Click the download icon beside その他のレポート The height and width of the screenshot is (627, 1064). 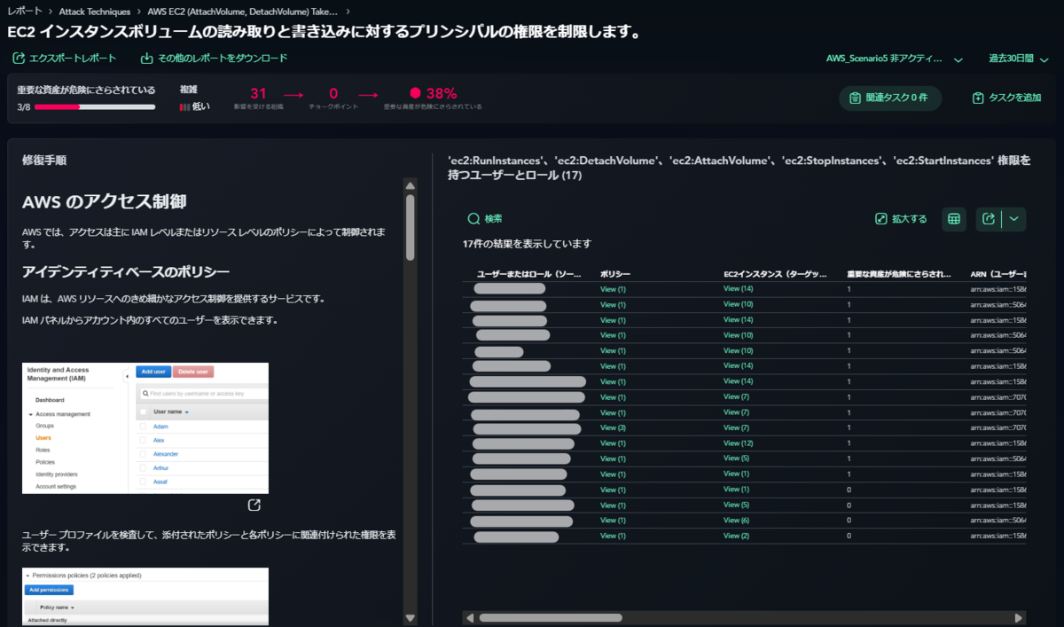(146, 58)
